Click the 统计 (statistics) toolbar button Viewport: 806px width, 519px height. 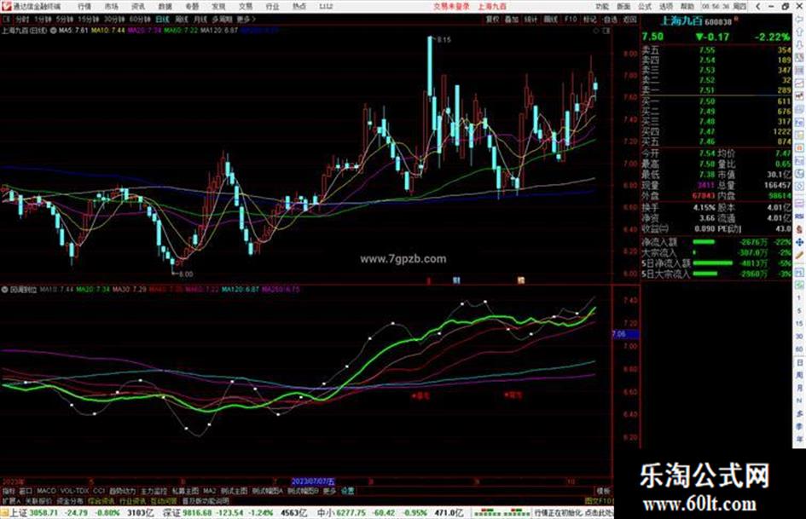[x=531, y=20]
